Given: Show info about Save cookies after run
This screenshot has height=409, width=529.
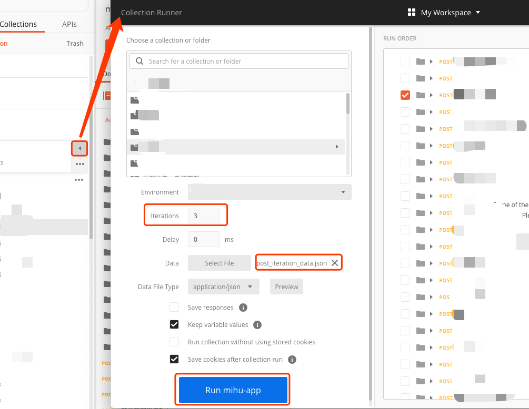Looking at the screenshot, I should tap(292, 360).
